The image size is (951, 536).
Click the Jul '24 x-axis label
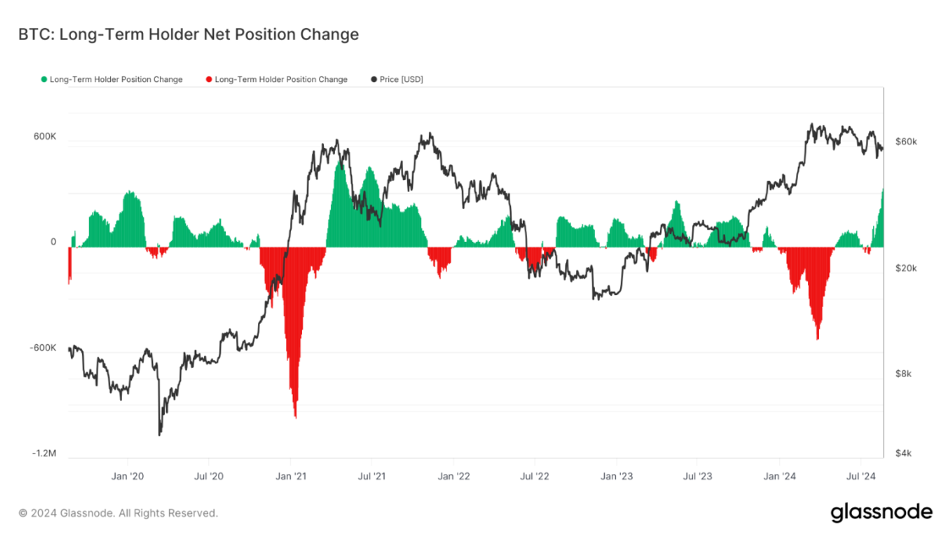pyautogui.click(x=861, y=477)
